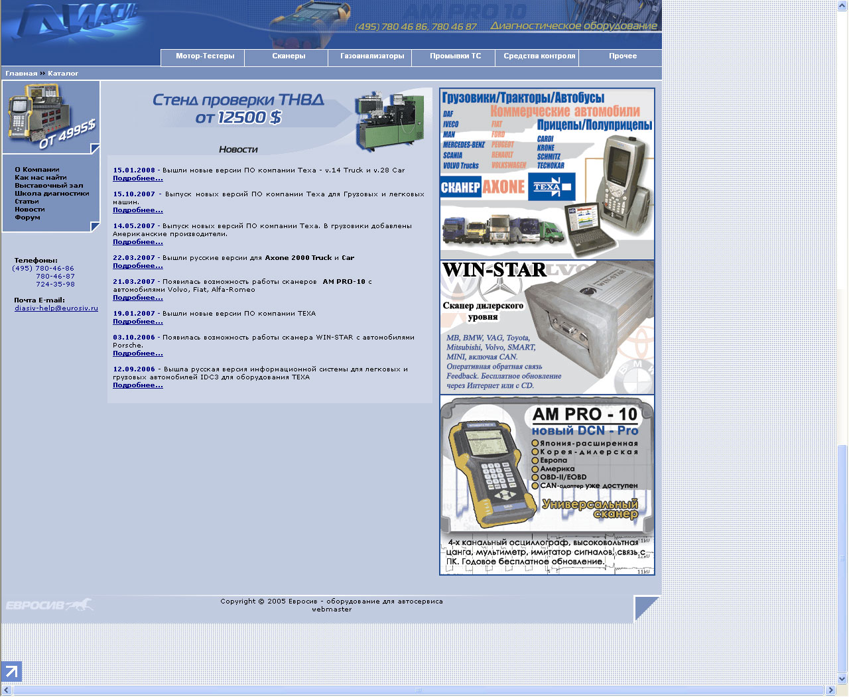Open the Сканеры menu
Image resolution: width=849 pixels, height=697 pixels.
pyautogui.click(x=289, y=56)
